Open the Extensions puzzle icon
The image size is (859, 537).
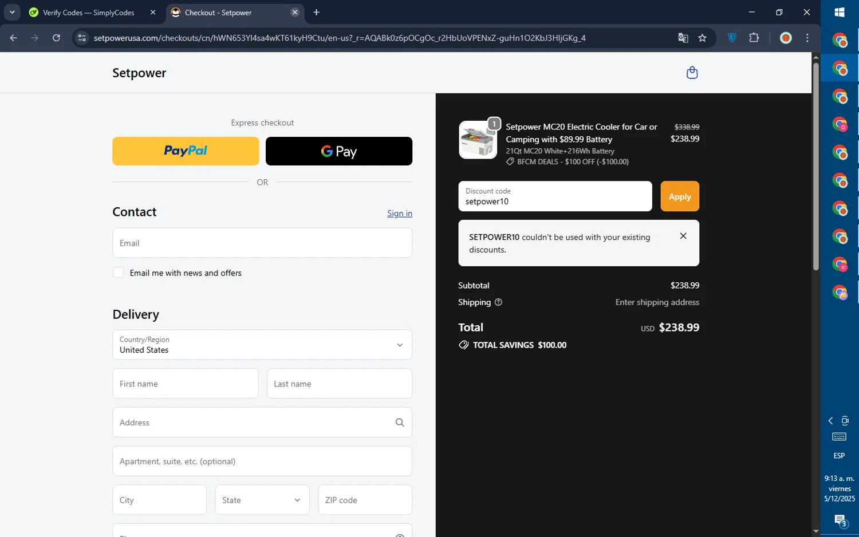754,38
